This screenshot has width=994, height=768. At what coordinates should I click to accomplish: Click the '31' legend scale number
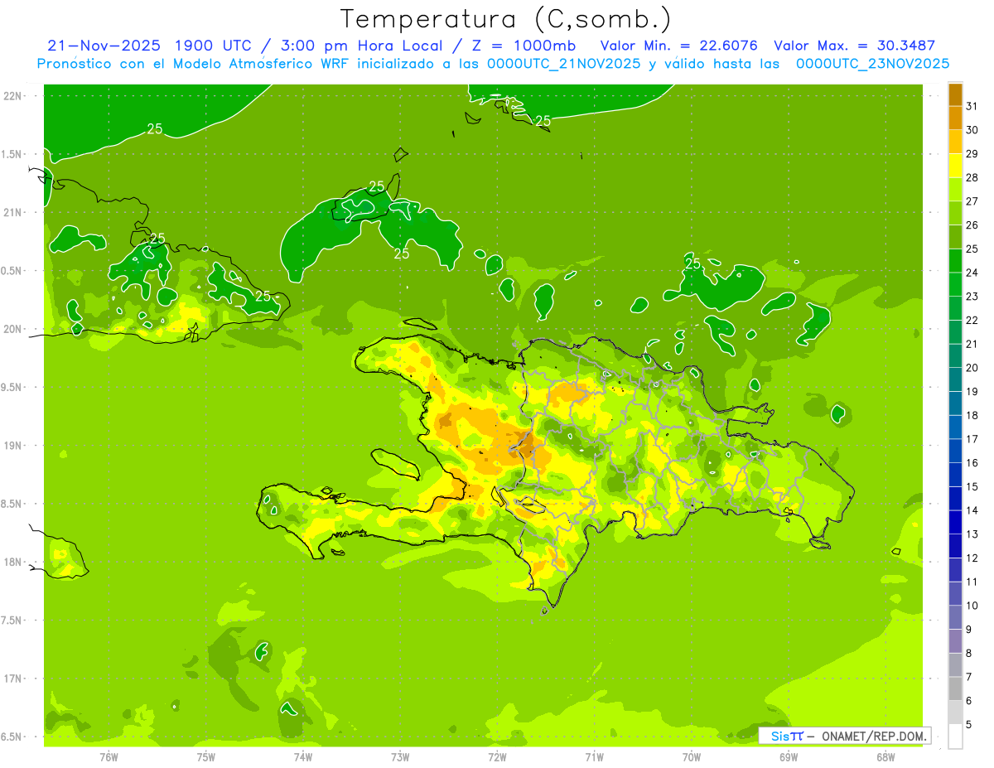[972, 106]
